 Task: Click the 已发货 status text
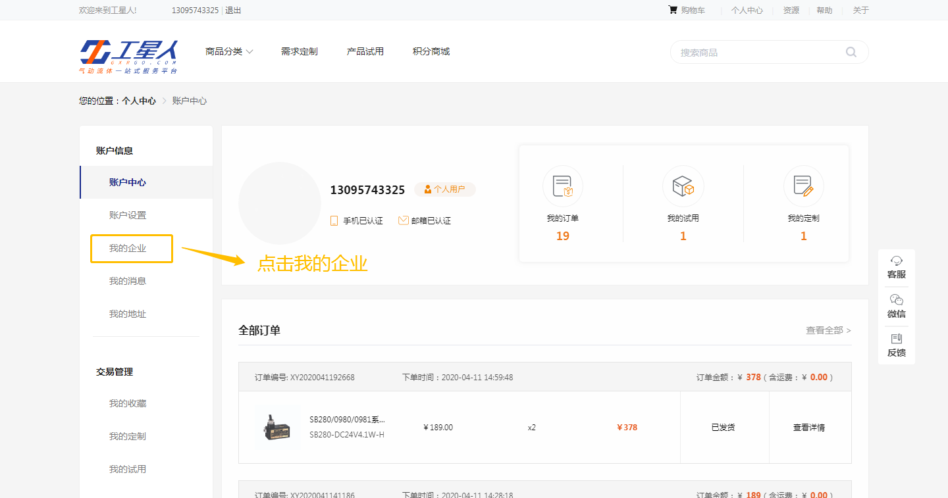(x=723, y=428)
